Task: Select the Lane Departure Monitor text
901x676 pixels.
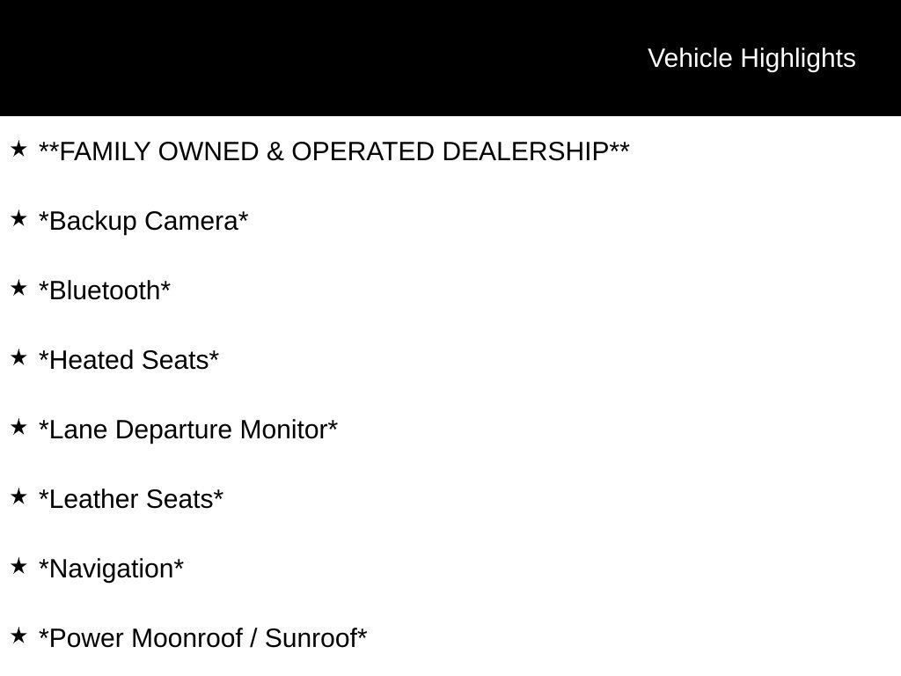Action: (188, 430)
